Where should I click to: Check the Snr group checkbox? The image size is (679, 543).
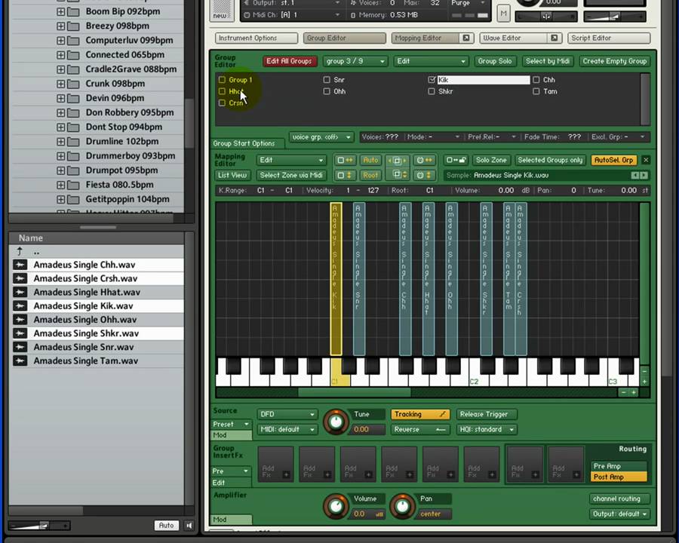coord(327,80)
